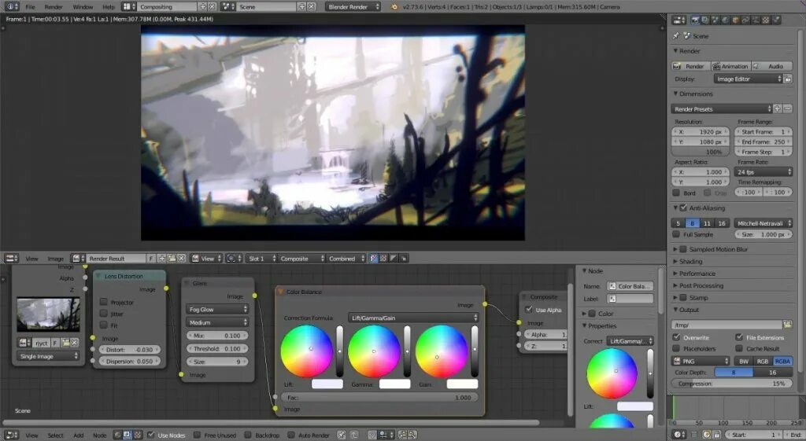Select the BW color mode button
The height and width of the screenshot is (441, 806).
coord(744,361)
